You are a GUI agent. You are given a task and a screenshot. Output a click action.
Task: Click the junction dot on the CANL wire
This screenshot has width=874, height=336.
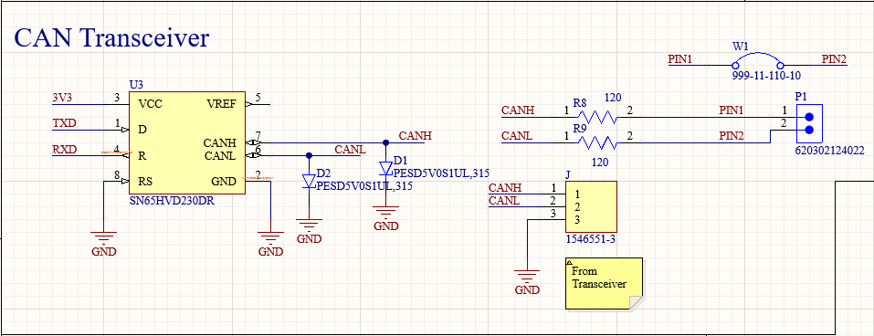click(310, 155)
